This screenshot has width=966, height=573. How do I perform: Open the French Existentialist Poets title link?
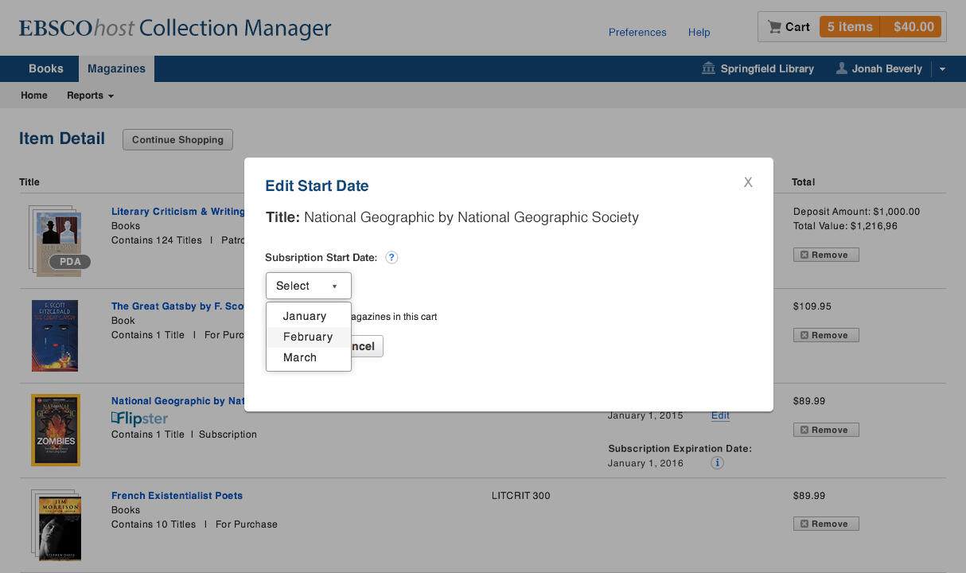pyautogui.click(x=177, y=496)
